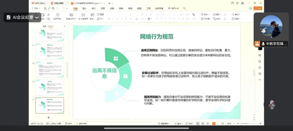Open the Design ribbon tab
The width and height of the screenshot is (293, 131).
click(93, 8)
